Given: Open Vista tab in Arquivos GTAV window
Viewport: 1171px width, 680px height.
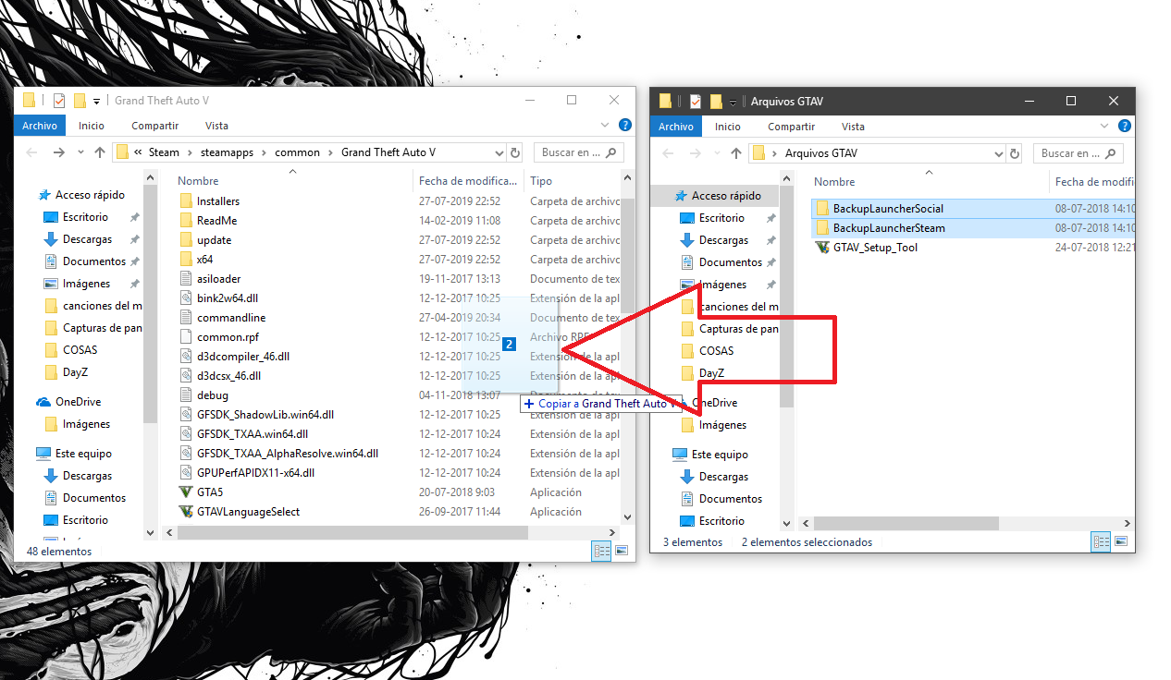Looking at the screenshot, I should pos(854,127).
